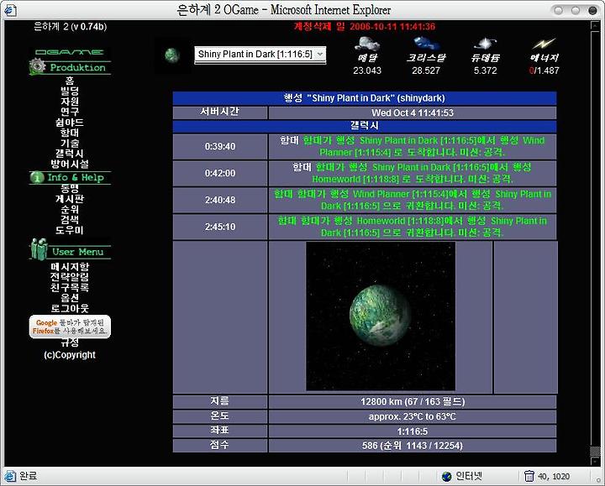Click the fleet event arriving at 0:39:40
This screenshot has width=605, height=486.
coord(412,146)
